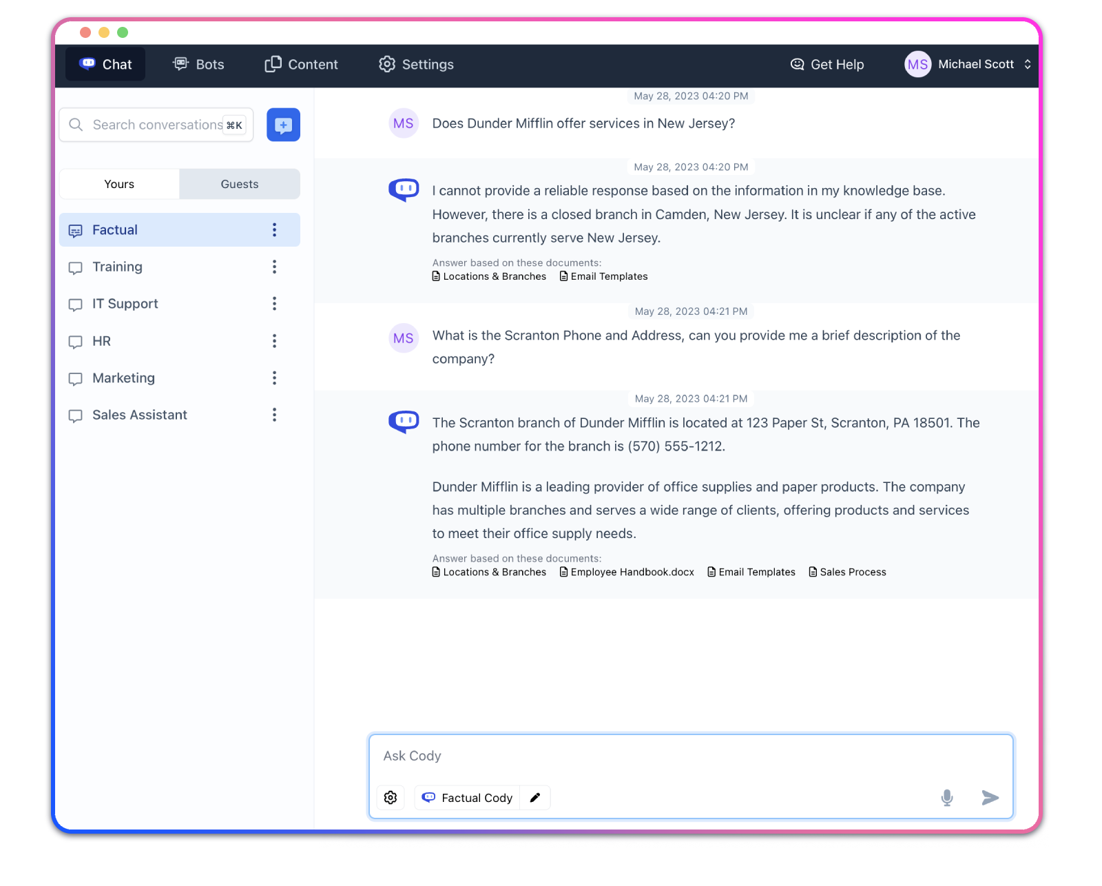Image resolution: width=1102 pixels, height=886 pixels.
Task: Open options menu for IT Support conversation
Action: point(274,304)
